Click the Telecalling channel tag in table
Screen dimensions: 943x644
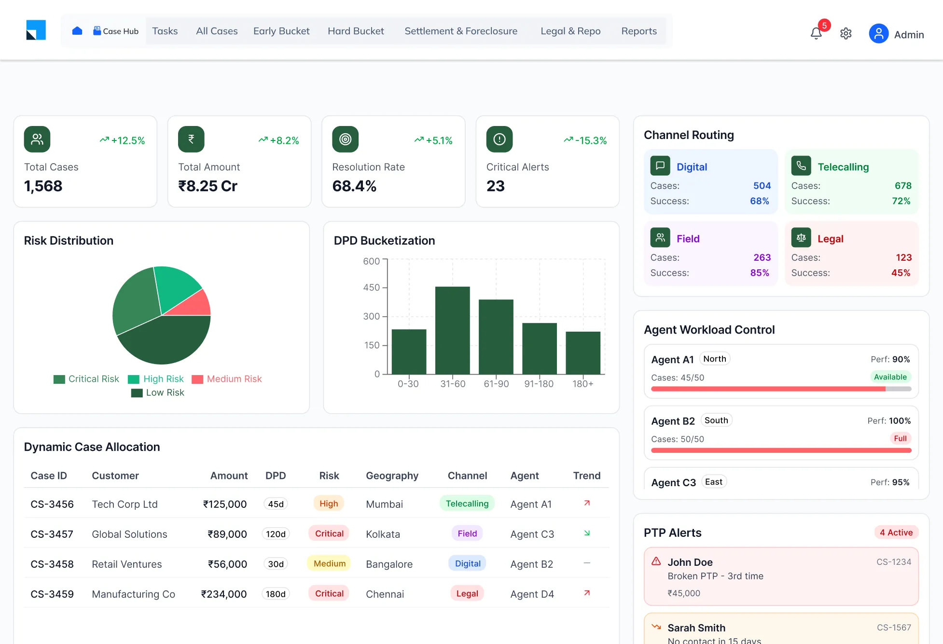tap(467, 504)
